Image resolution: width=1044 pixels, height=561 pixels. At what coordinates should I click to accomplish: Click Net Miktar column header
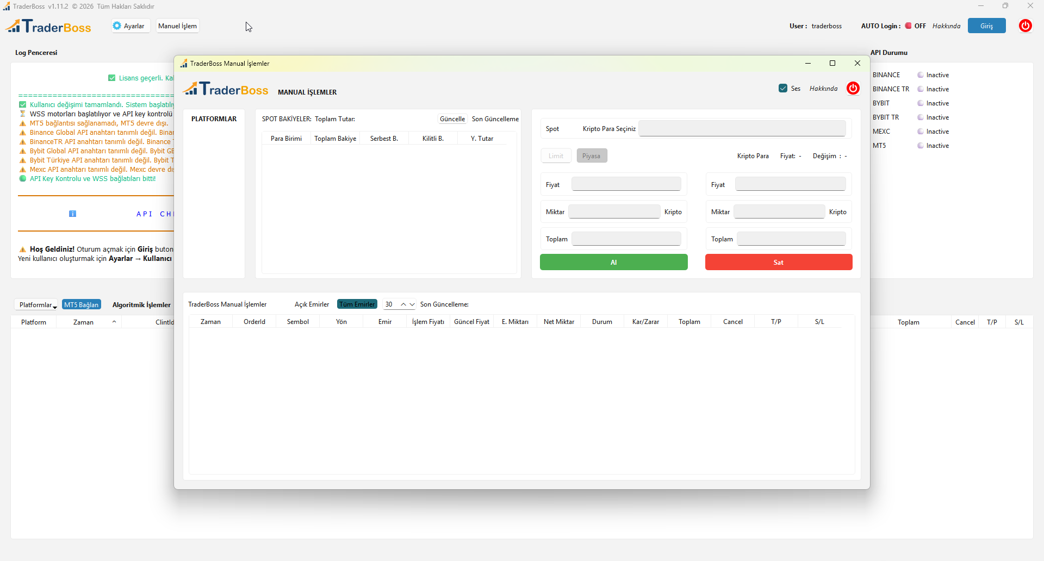(x=559, y=322)
